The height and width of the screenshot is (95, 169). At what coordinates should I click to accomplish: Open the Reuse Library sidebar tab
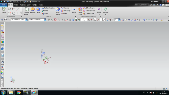coord(2,42)
